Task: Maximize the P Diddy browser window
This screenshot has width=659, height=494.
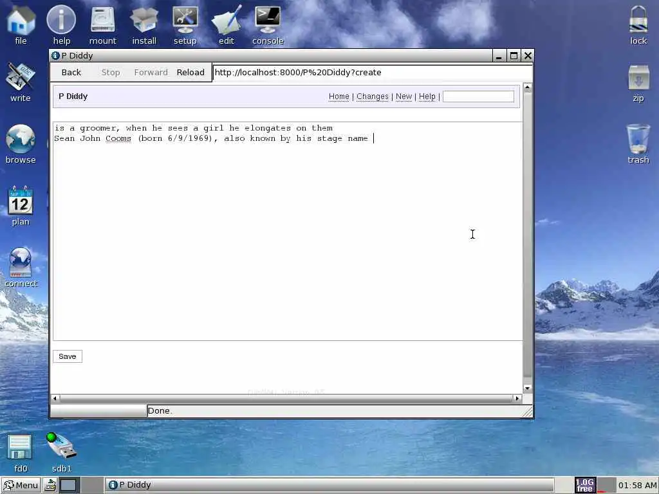Action: point(513,55)
